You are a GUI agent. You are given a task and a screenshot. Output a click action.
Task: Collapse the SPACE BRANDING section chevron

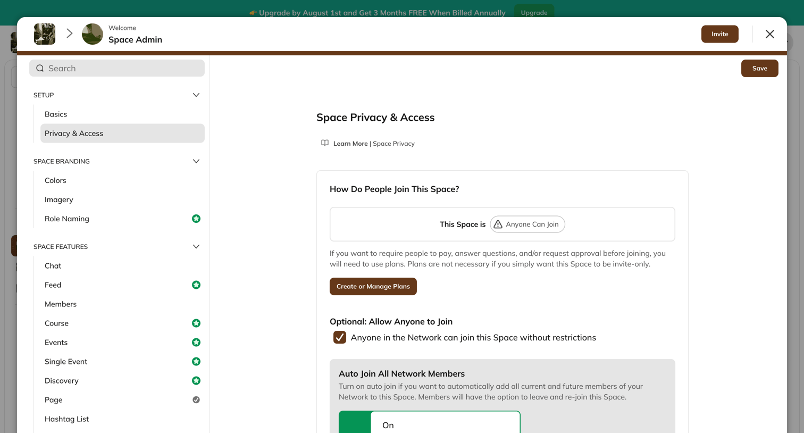tap(196, 161)
